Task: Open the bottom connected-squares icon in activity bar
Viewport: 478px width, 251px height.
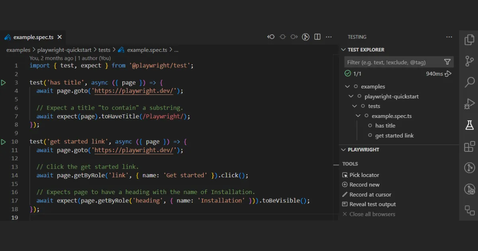Action: [470, 210]
